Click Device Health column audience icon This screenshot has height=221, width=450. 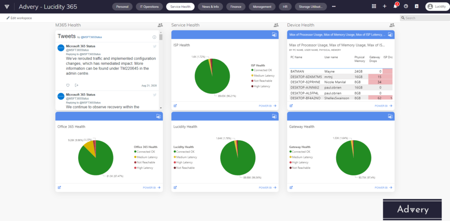pos(392,25)
